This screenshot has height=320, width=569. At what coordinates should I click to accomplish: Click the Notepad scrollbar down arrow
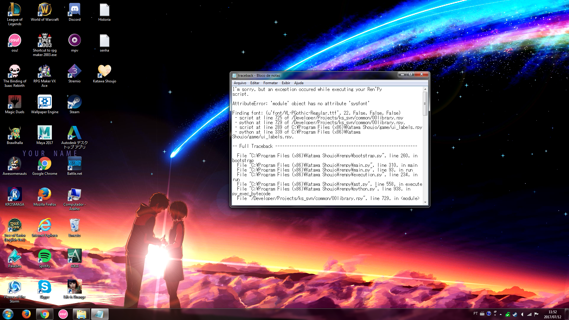click(x=425, y=202)
